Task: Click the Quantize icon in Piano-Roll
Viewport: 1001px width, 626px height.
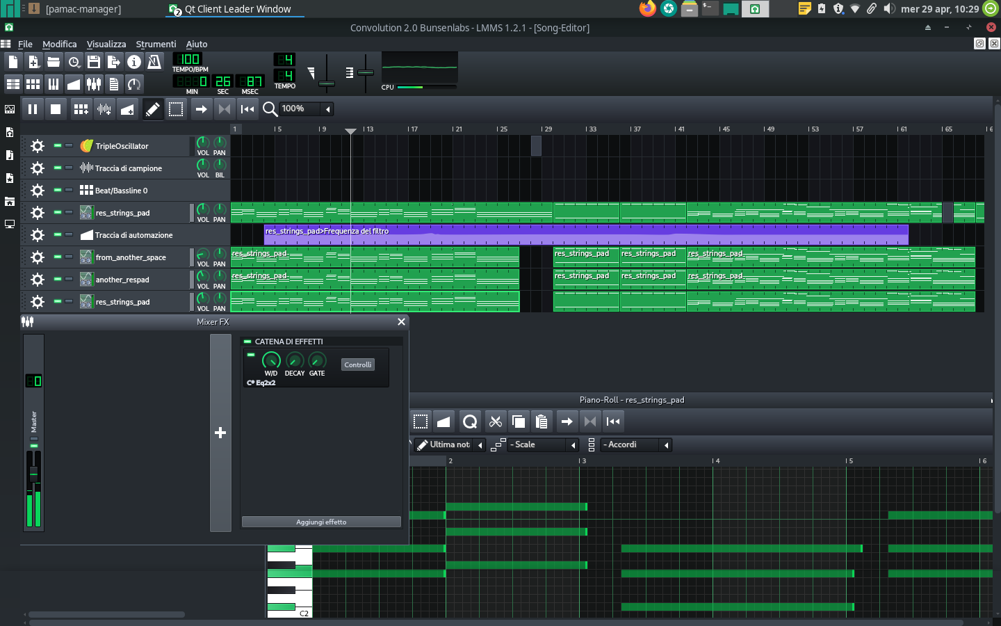Action: 470,422
